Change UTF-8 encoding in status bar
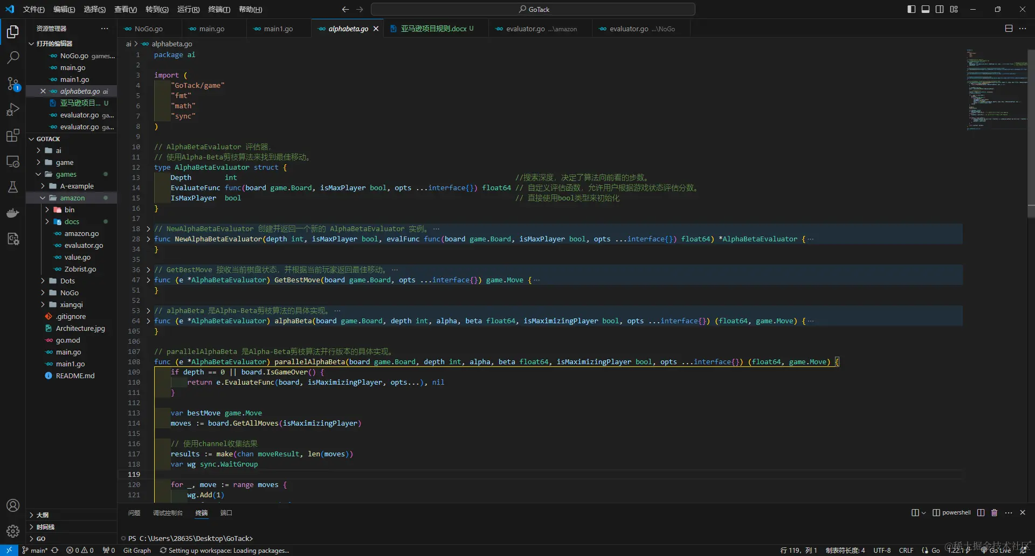Screen dimensions: 1035x556 [882, 550]
